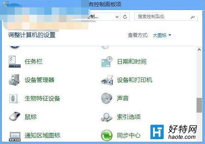Click the 日期和时间 link text
Screen dimensions: 205x144
click(132, 62)
